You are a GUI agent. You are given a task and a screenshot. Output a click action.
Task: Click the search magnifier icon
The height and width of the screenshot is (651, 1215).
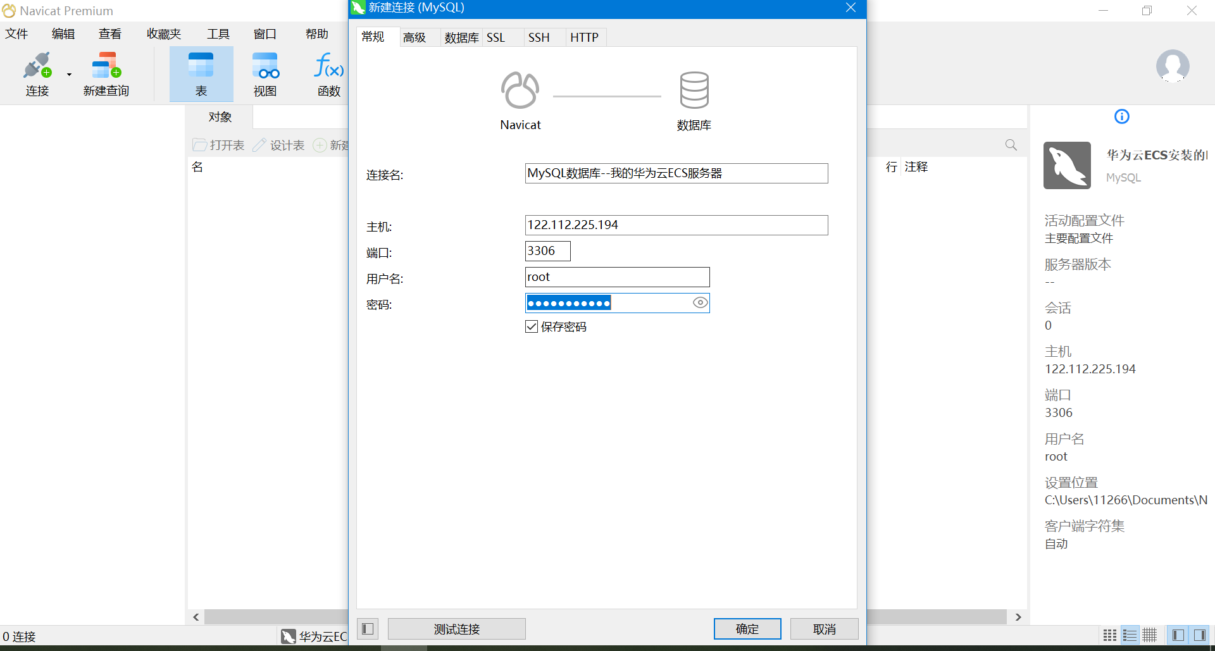coord(1011,145)
